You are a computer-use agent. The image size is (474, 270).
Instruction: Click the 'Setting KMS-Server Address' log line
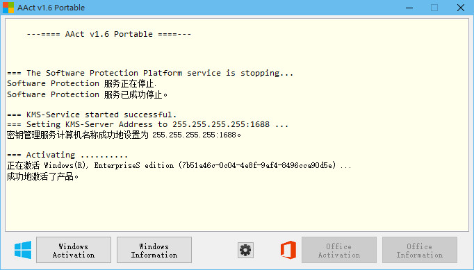[148, 124]
